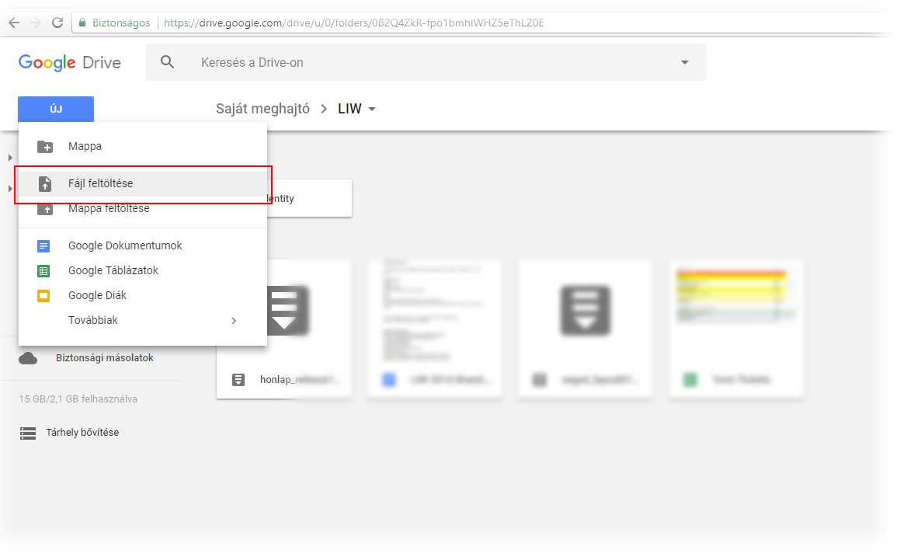Viewport: 900px width, 557px height.
Task: Click the file upload icon
Action: (x=45, y=184)
